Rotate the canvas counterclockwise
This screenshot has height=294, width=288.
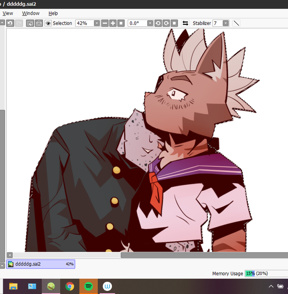pyautogui.click(x=158, y=23)
